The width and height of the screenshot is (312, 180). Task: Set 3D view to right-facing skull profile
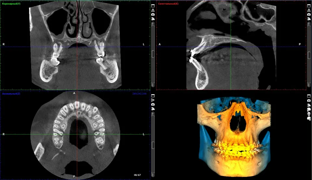pos(309,119)
